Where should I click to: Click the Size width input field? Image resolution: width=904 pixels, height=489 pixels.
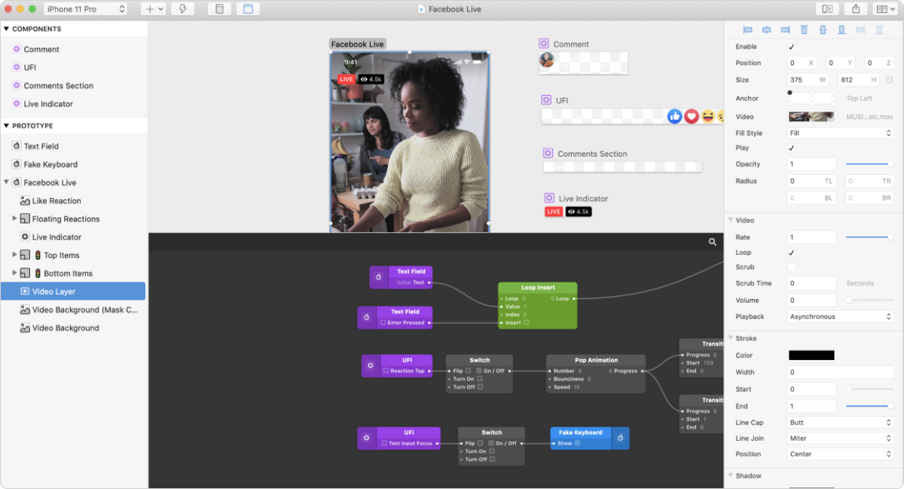805,80
